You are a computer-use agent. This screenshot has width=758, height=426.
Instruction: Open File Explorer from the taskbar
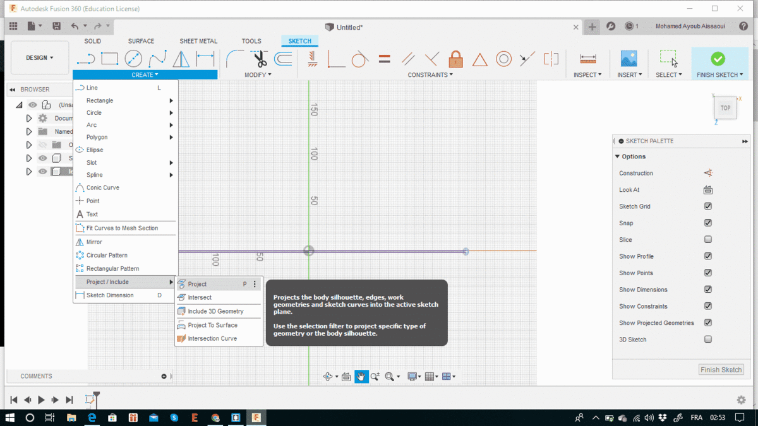[x=71, y=418]
